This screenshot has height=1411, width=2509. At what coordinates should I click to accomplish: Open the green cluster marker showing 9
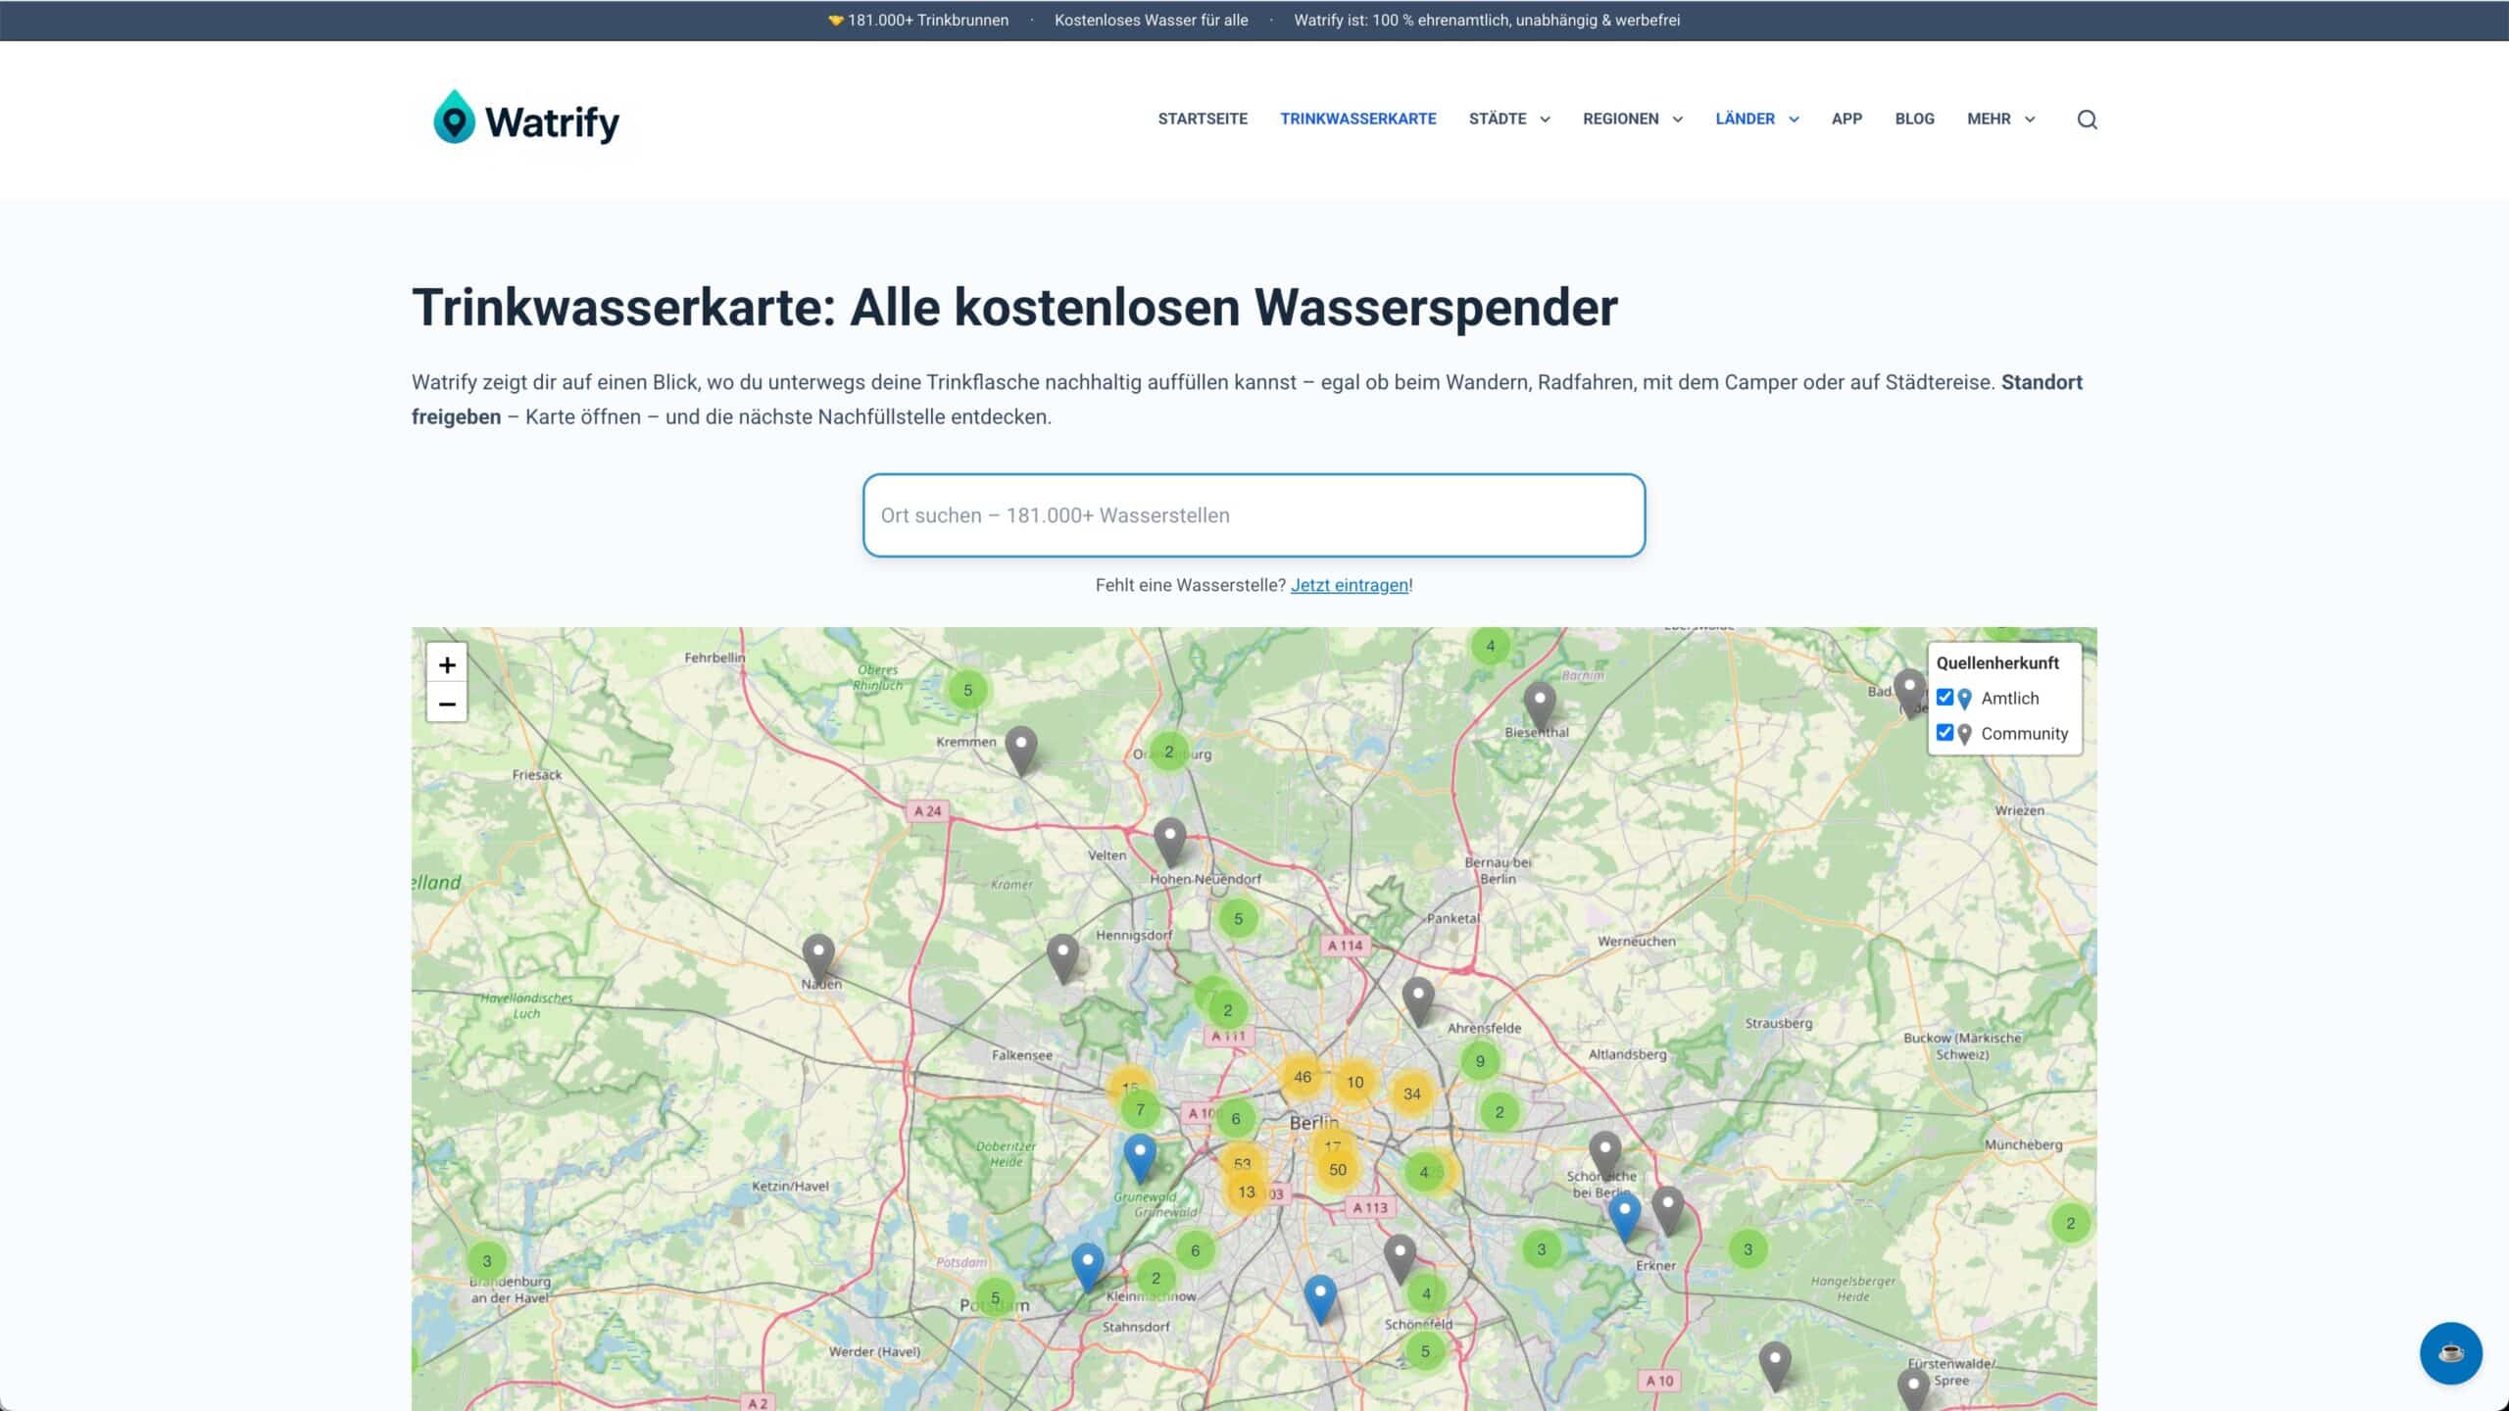(x=1480, y=1060)
